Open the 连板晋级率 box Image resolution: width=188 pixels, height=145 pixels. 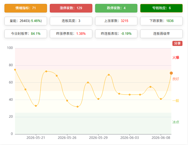tap(161, 34)
